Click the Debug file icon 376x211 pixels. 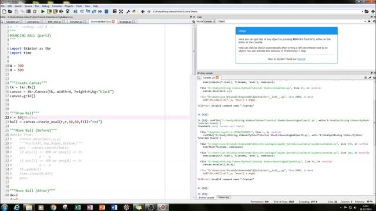coord(75,11)
